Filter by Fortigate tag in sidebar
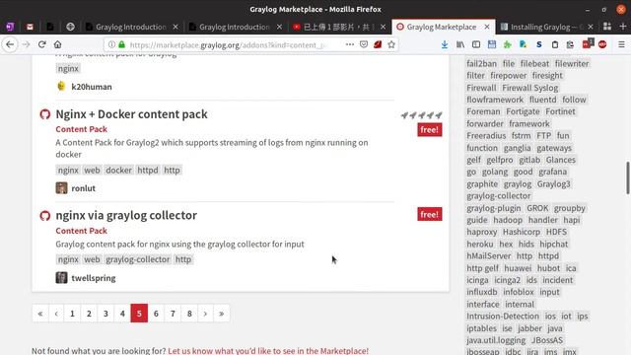Viewport: 631px width, 355px height. click(x=523, y=111)
